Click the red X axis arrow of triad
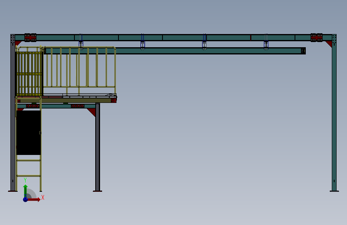 34,199
